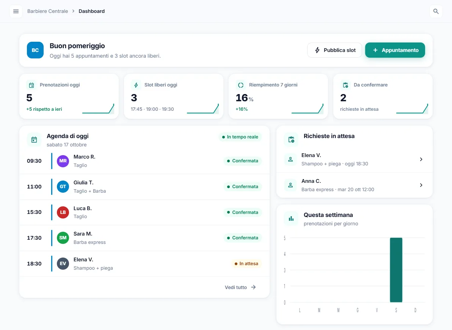Click the LB avatar for Luca B.
452x330 pixels.
click(x=63, y=212)
